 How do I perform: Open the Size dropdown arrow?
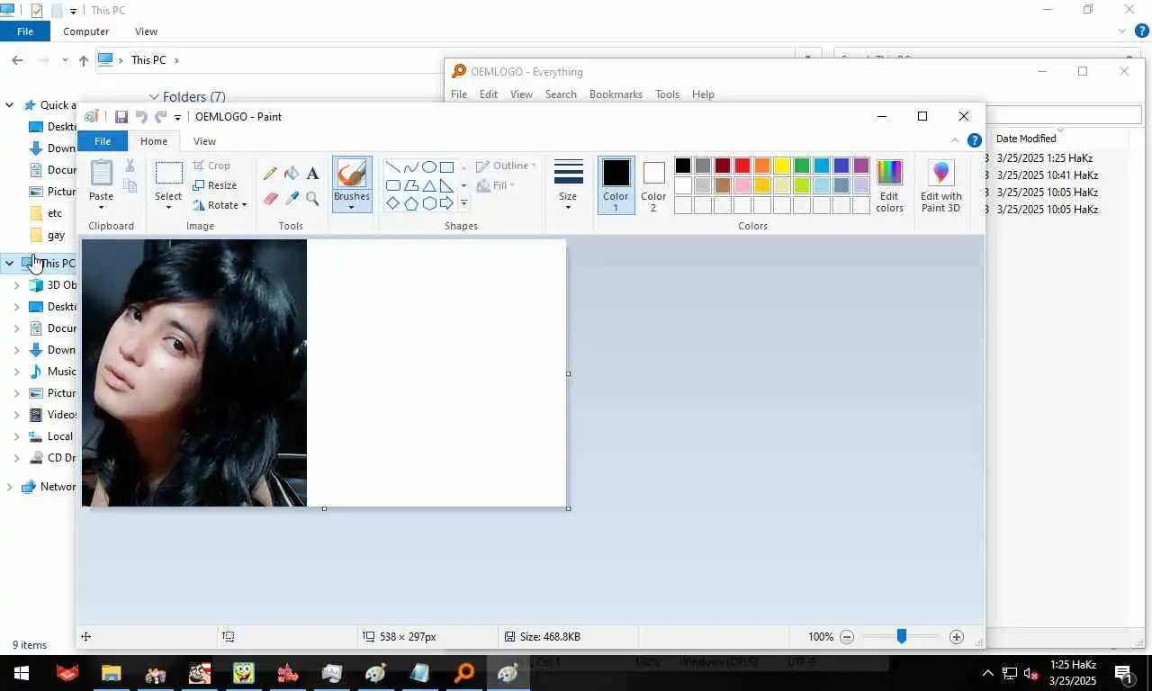click(x=568, y=208)
